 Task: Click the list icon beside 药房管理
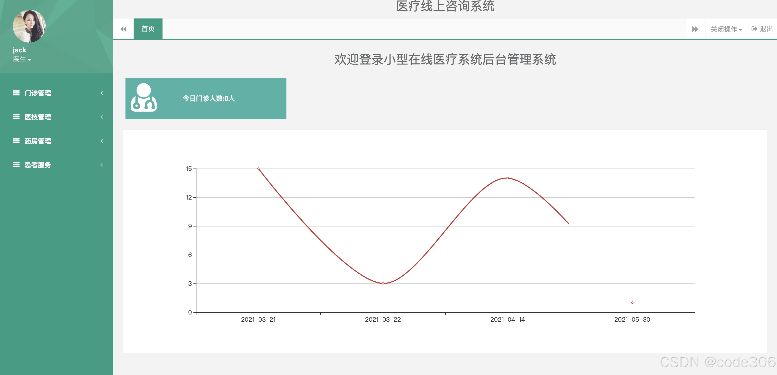click(x=16, y=141)
